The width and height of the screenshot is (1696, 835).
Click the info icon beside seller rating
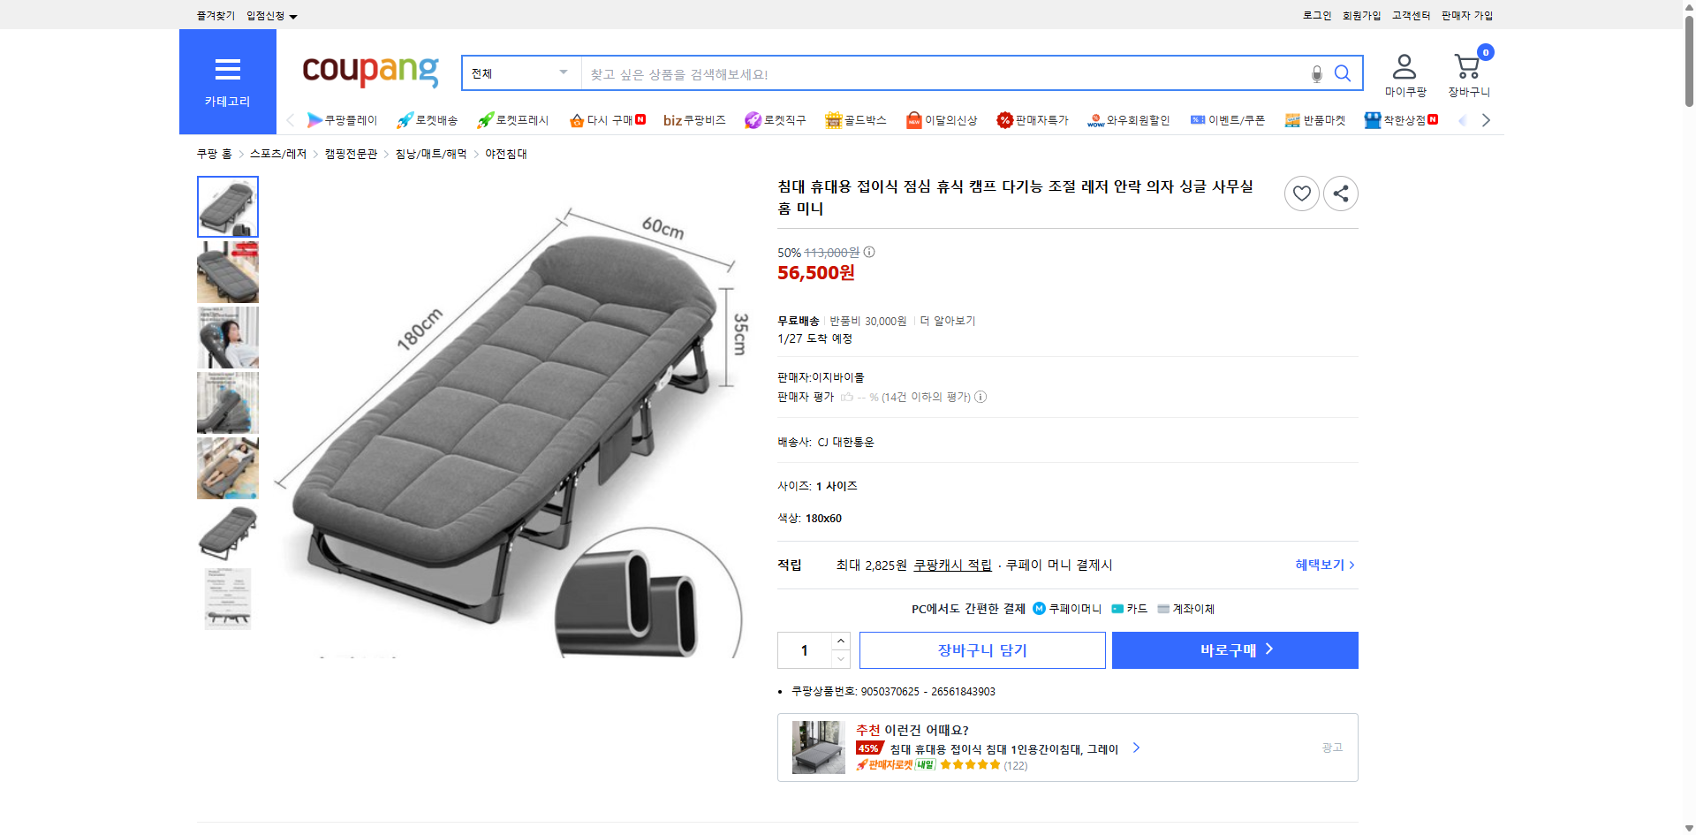[980, 397]
